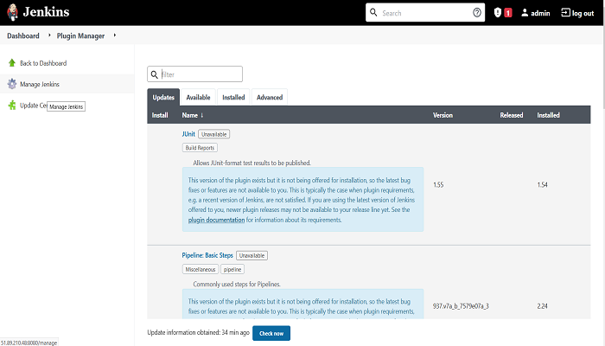Open search help question mark icon
605x346 pixels.
(477, 13)
